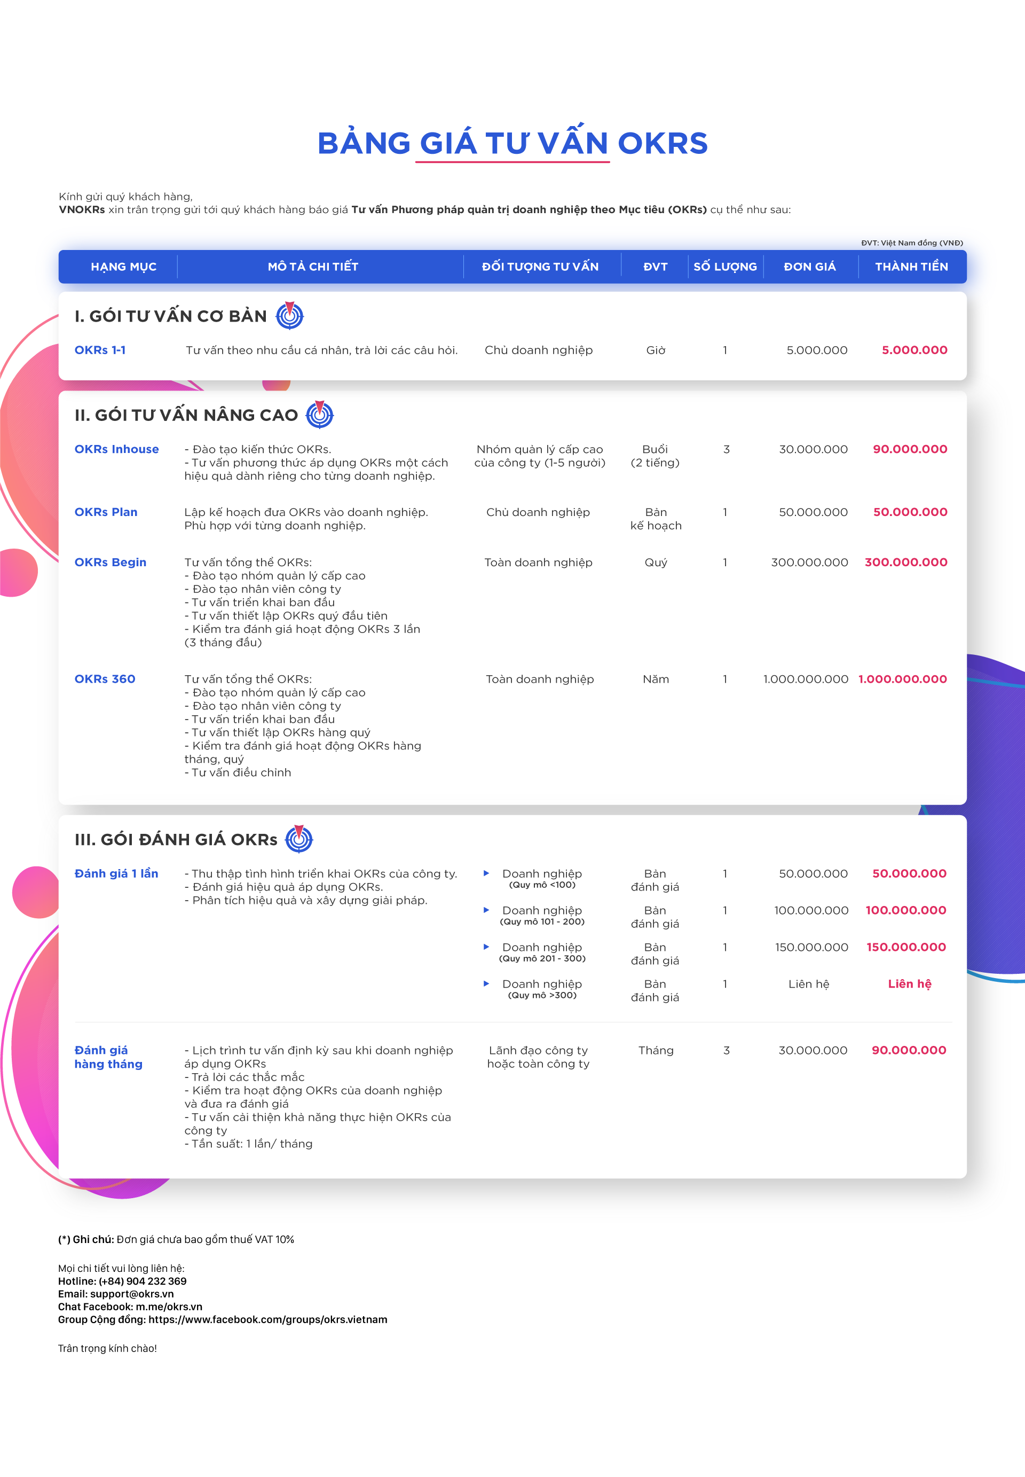Click the red total 1.000.000.000

(902, 679)
